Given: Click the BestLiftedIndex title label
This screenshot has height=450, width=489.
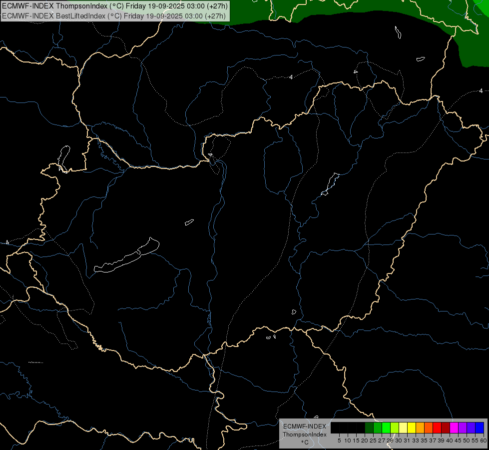Looking at the screenshot, I should [114, 15].
